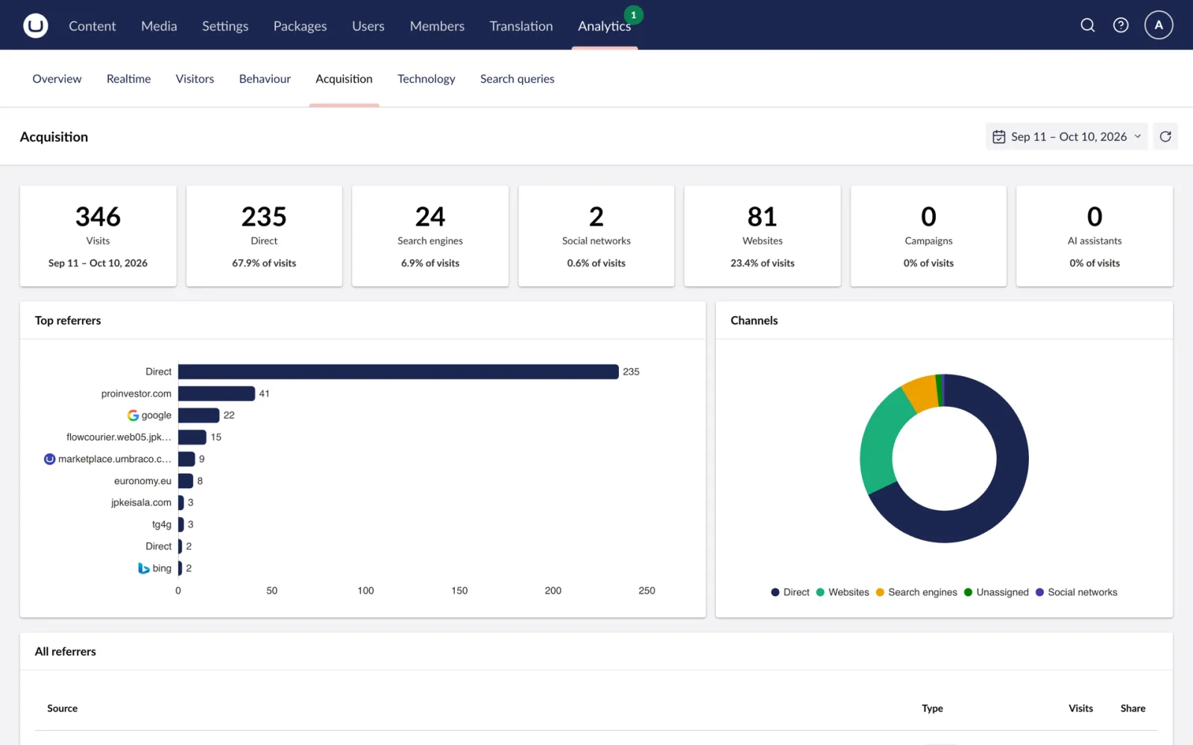Toggle Search engines legend dot

tap(880, 592)
